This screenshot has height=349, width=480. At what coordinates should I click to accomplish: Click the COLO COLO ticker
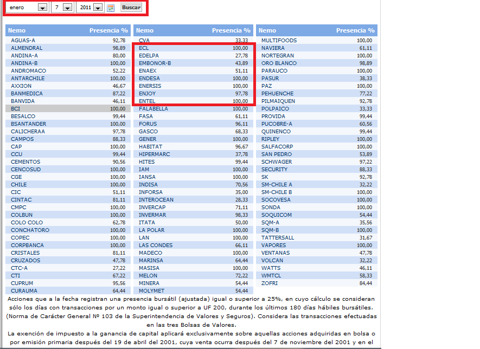coord(27,222)
